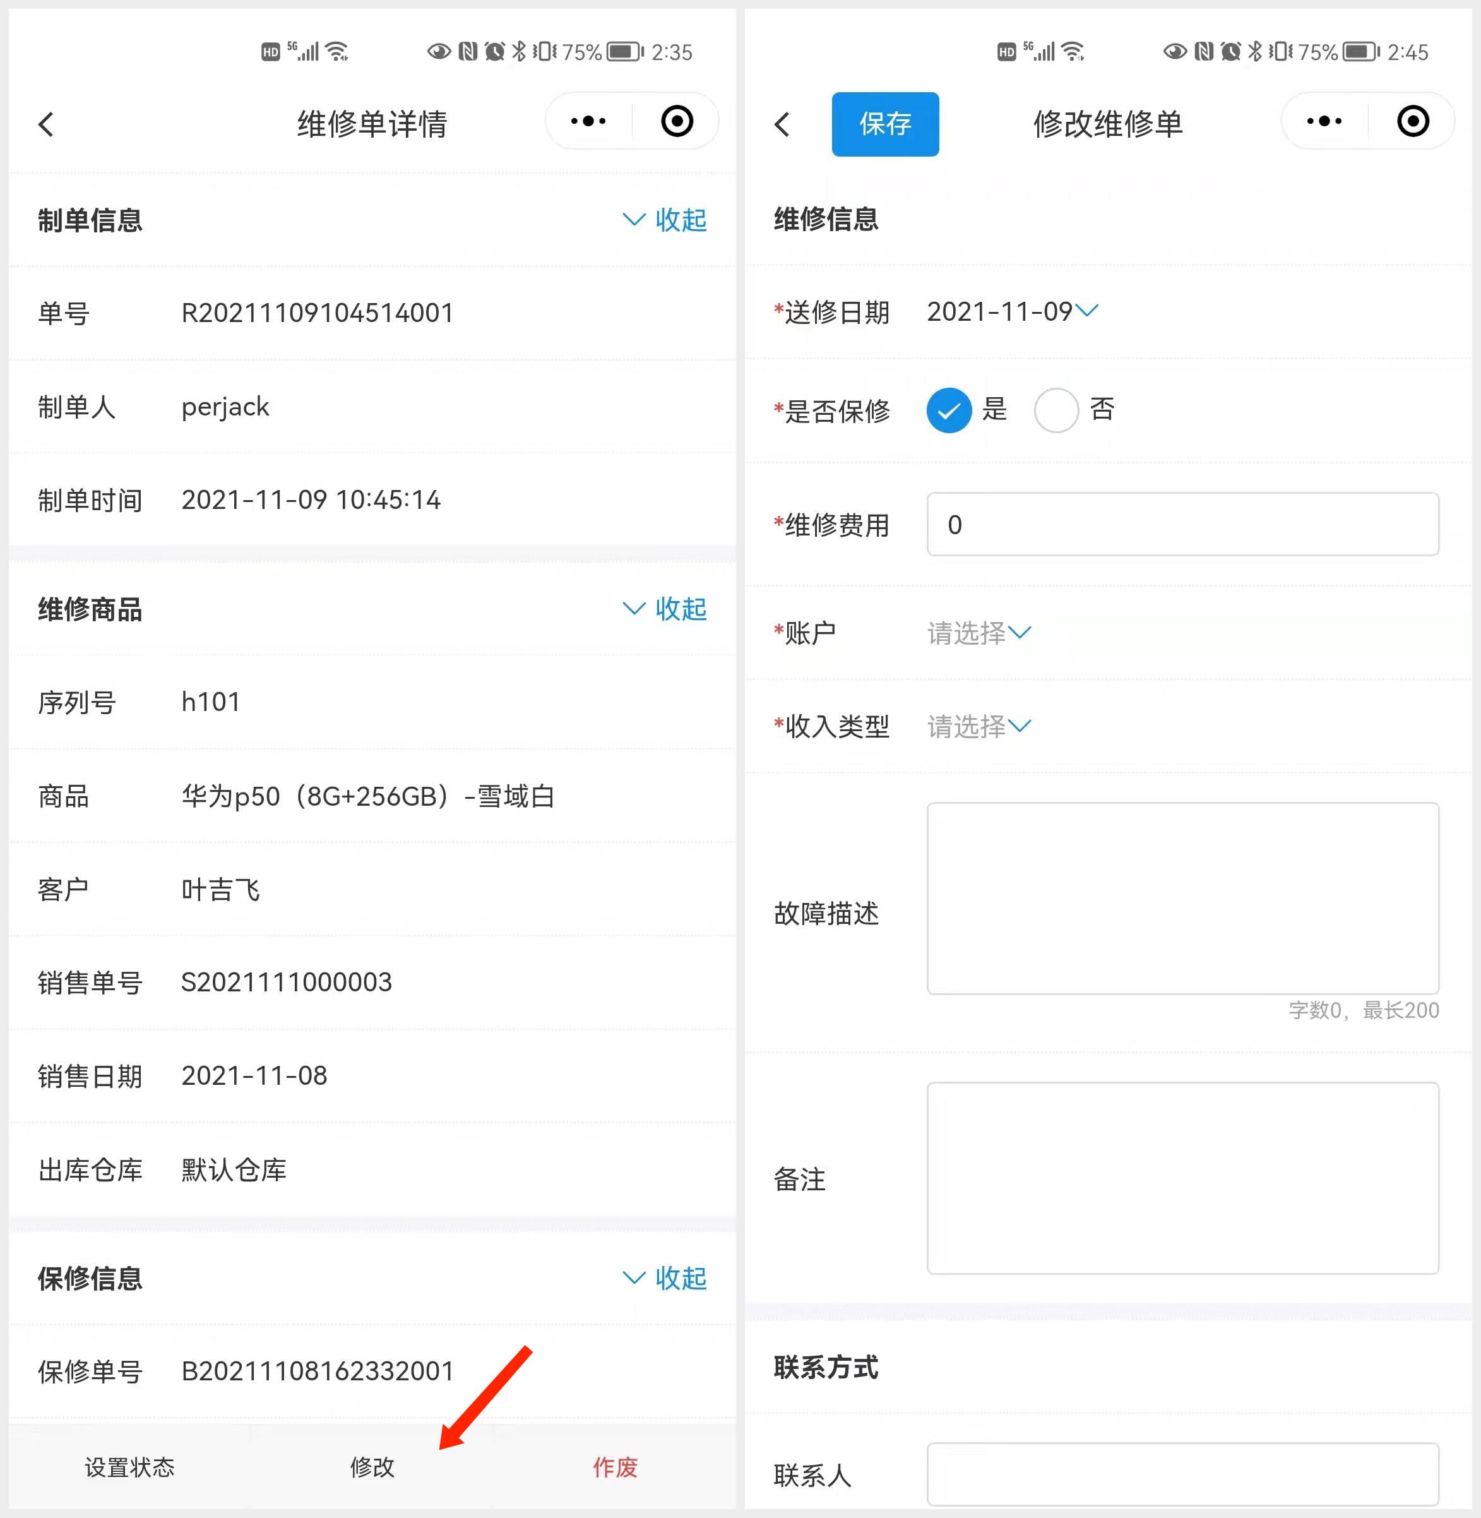Collapse the 制单信息 section
The image size is (1481, 1518).
pyautogui.click(x=665, y=220)
